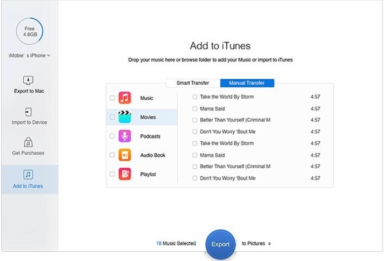Click the second Mama Said title

coord(212,155)
